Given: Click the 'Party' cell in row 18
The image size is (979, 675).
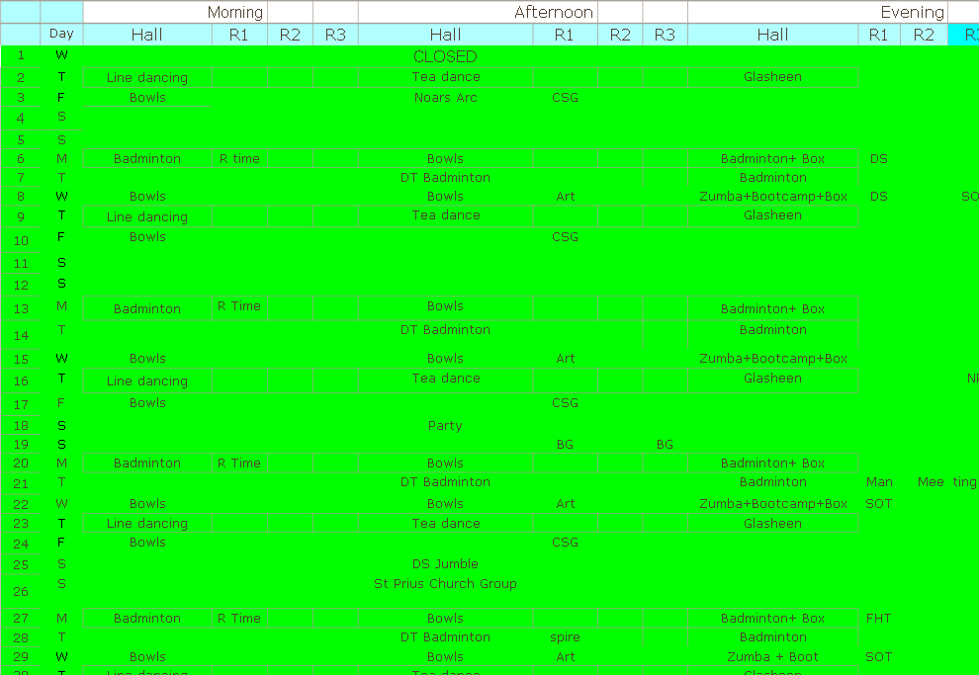Looking at the screenshot, I should point(445,426).
